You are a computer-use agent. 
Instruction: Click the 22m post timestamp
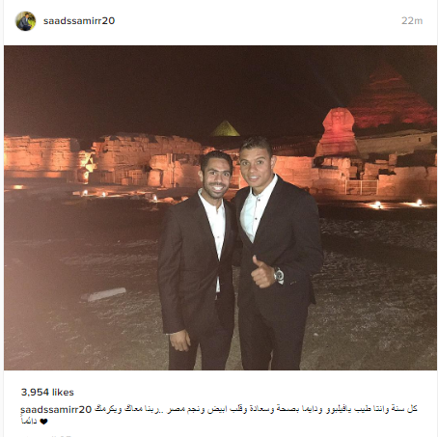412,21
